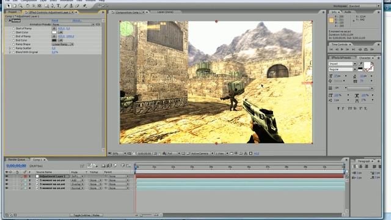Click End Color eyedropper
The image size is (391, 220).
60,40
